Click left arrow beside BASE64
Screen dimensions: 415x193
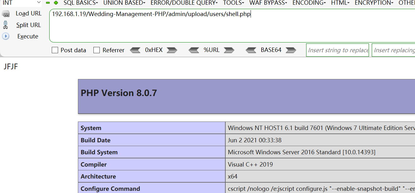251,50
